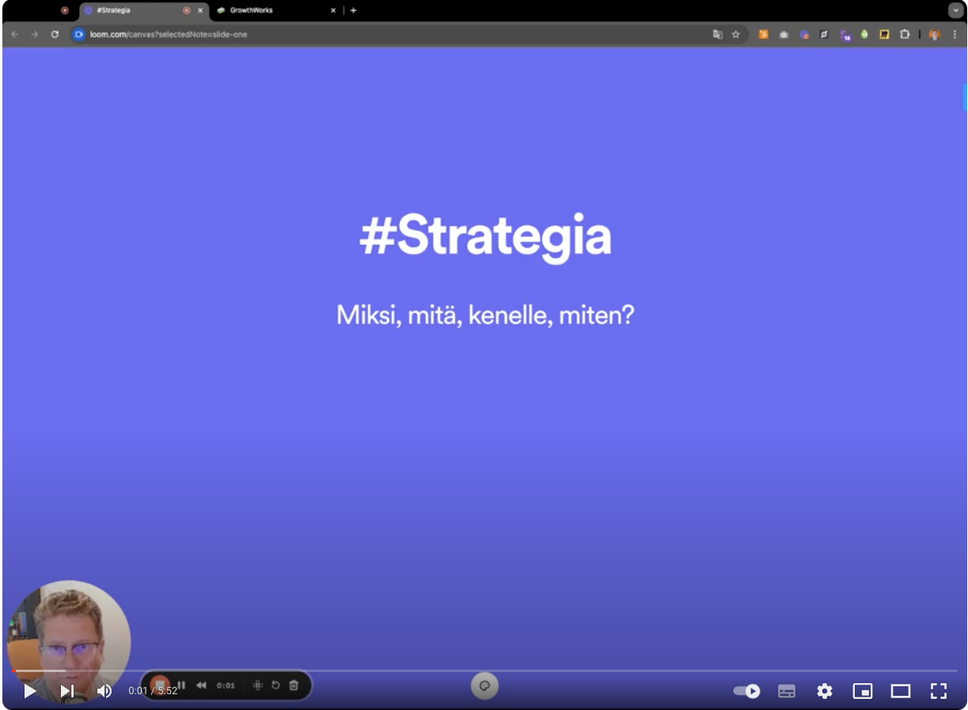Close the #Strategia tab

[199, 10]
